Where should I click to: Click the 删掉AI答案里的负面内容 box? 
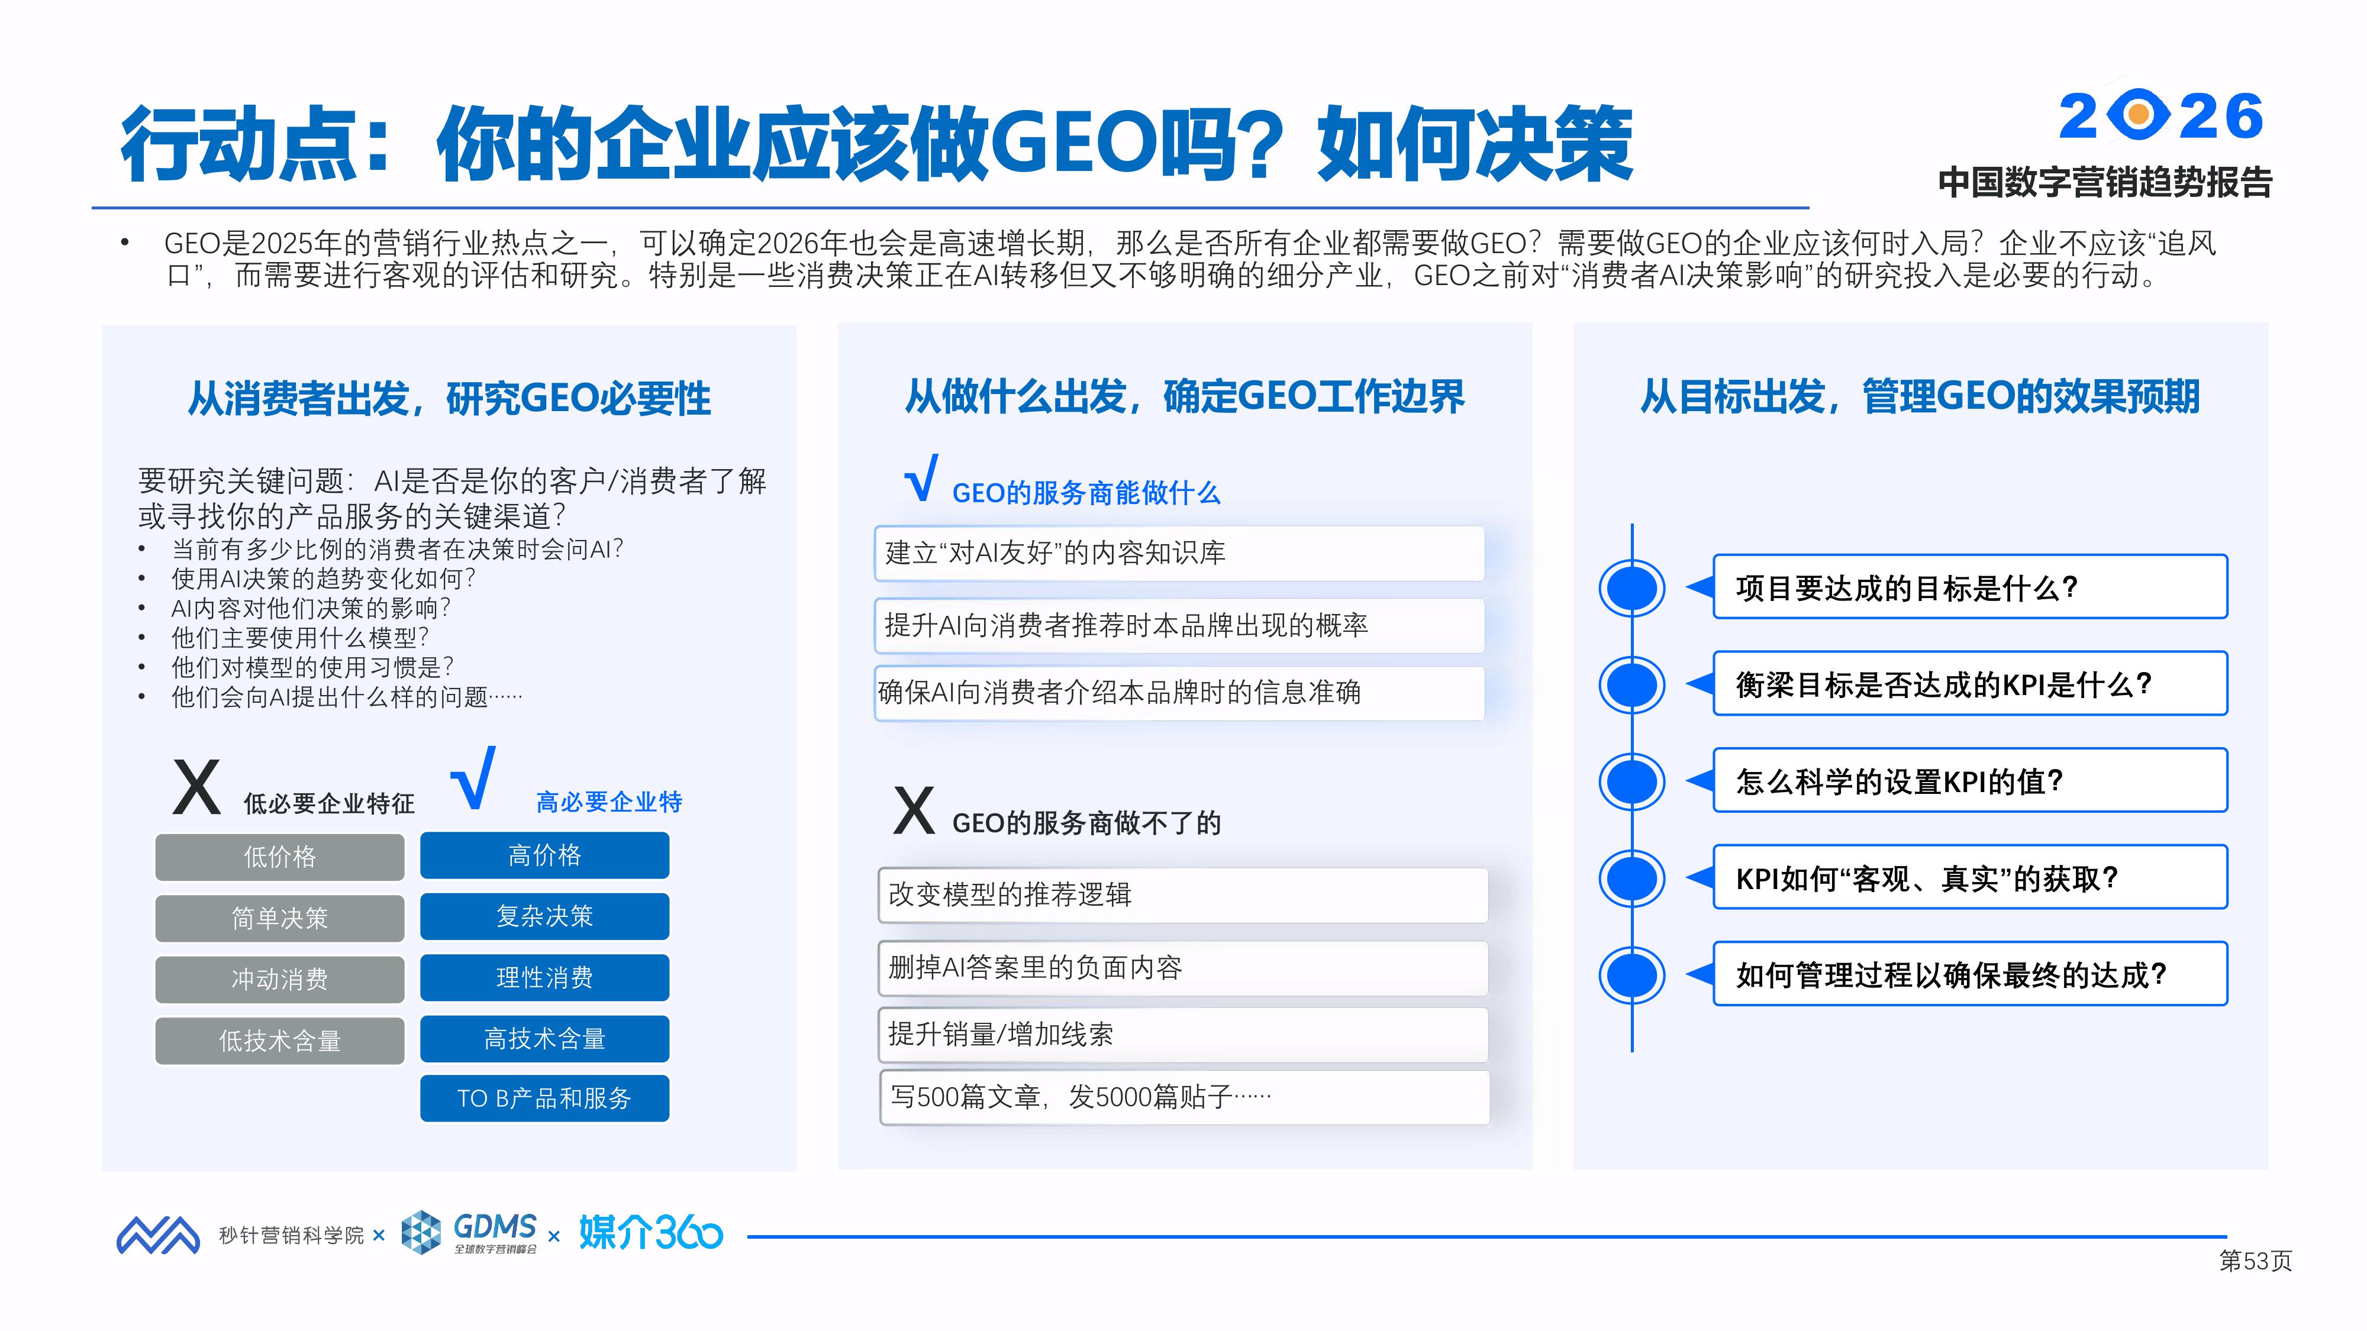click(1182, 967)
